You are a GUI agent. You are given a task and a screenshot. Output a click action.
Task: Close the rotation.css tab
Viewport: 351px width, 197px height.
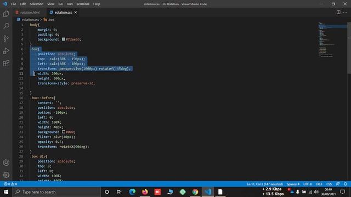point(76,12)
